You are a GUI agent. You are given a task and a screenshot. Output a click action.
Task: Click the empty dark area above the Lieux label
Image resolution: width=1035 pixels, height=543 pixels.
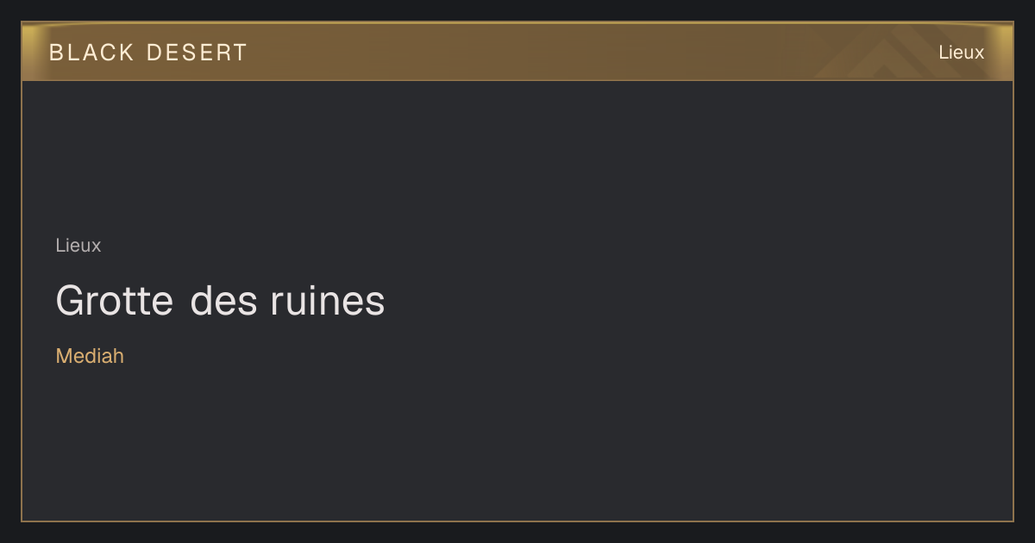517,155
